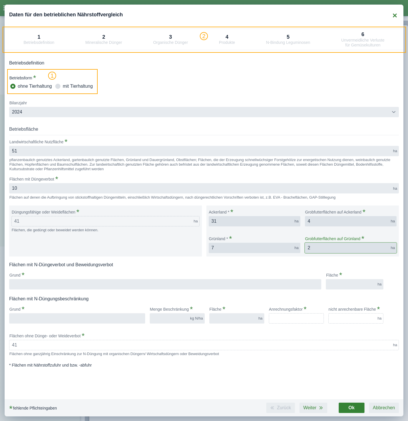Go to step 5 N-Bindung Leguminosen
Image resolution: width=408 pixels, height=421 pixels.
(288, 40)
